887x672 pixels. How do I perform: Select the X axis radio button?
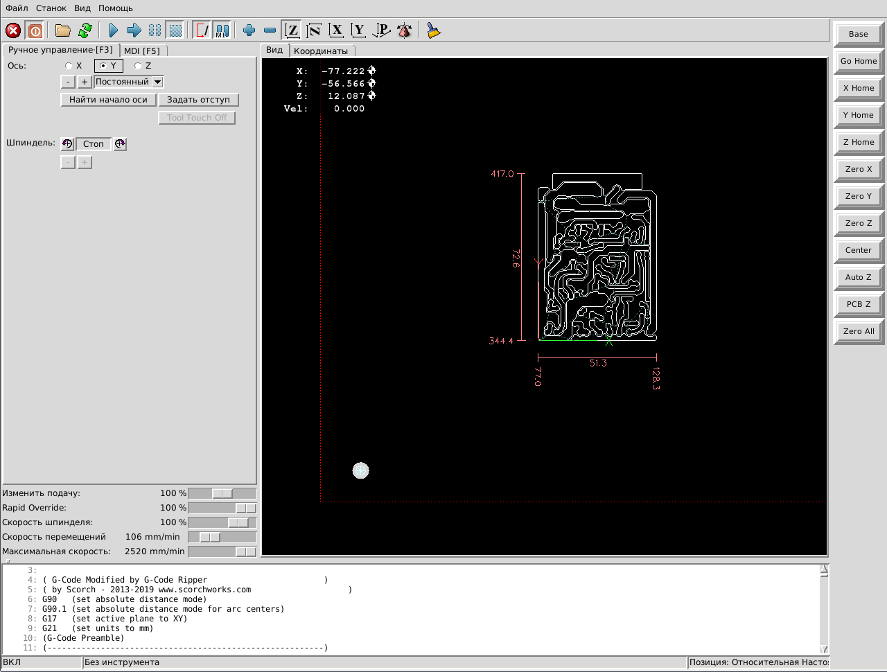point(69,66)
